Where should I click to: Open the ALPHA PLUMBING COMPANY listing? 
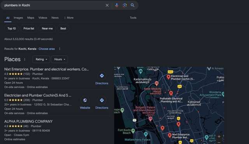coord(28,121)
